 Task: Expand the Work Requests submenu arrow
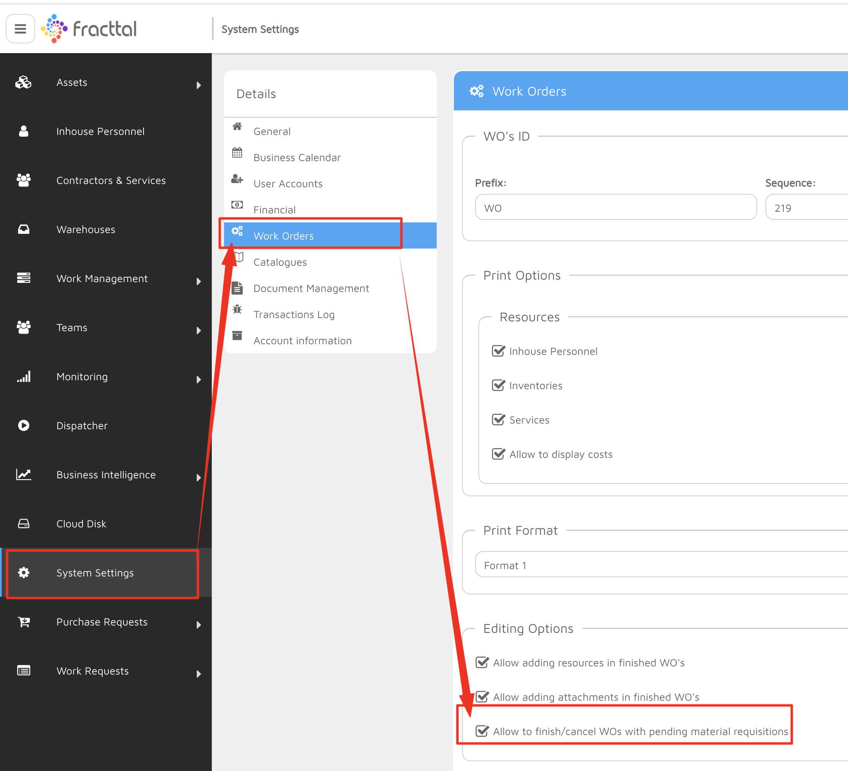click(199, 674)
